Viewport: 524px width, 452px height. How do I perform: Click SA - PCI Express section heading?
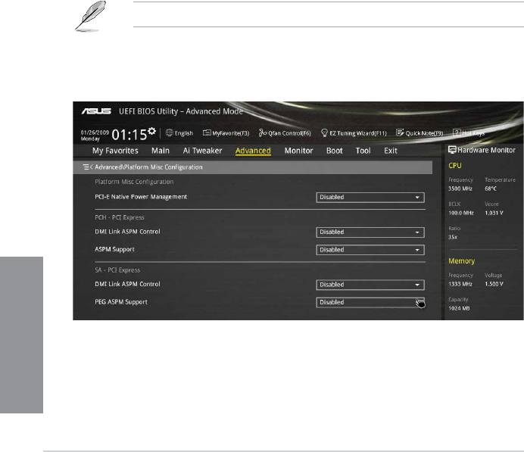point(117,270)
